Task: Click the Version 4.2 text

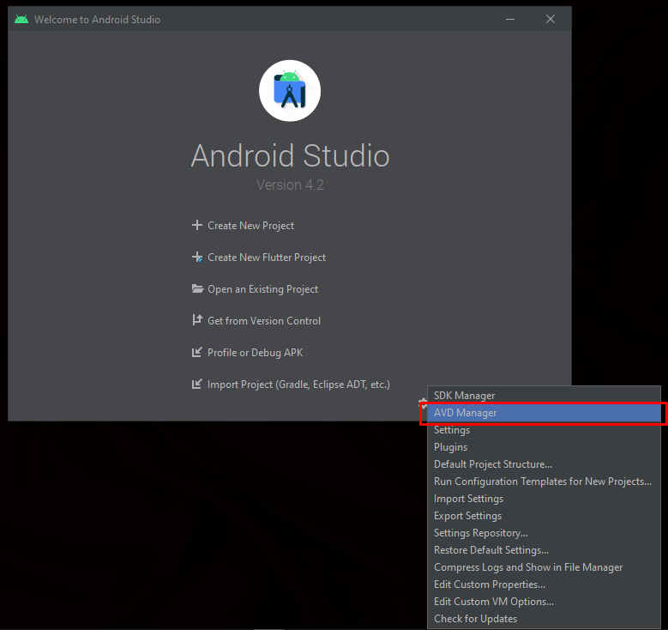Action: click(290, 185)
